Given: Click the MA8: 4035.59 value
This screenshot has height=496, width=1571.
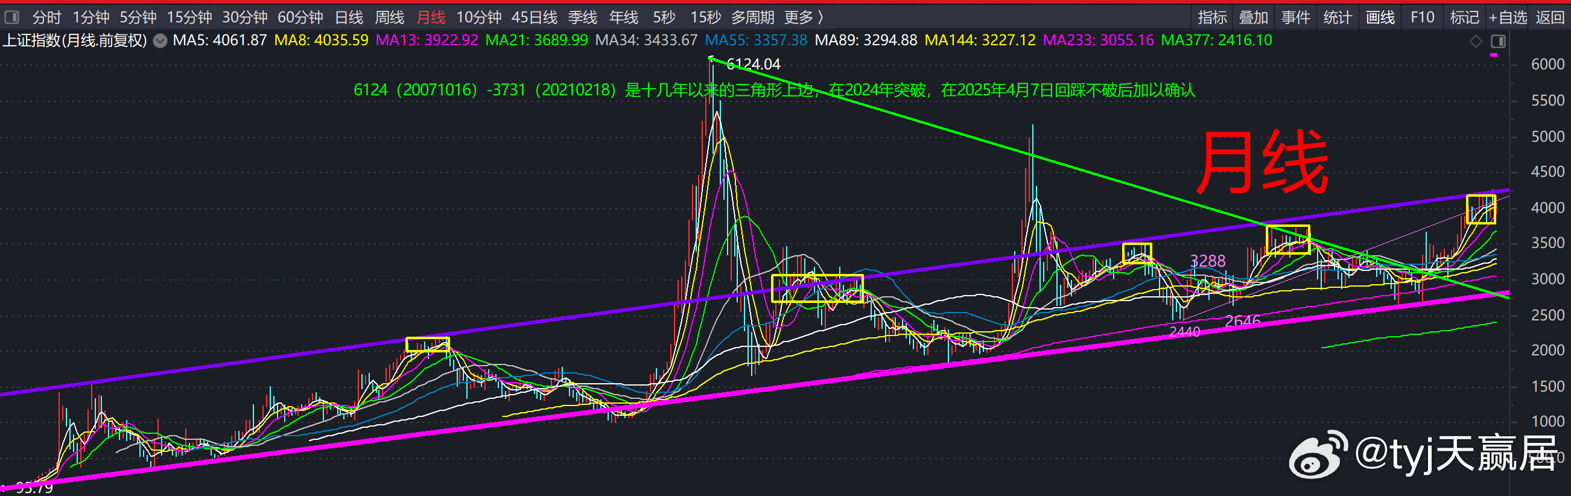Looking at the screenshot, I should click(x=322, y=41).
